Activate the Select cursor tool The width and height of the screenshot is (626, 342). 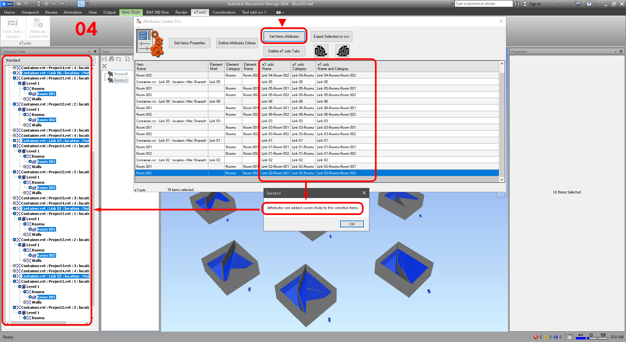(81, 4)
